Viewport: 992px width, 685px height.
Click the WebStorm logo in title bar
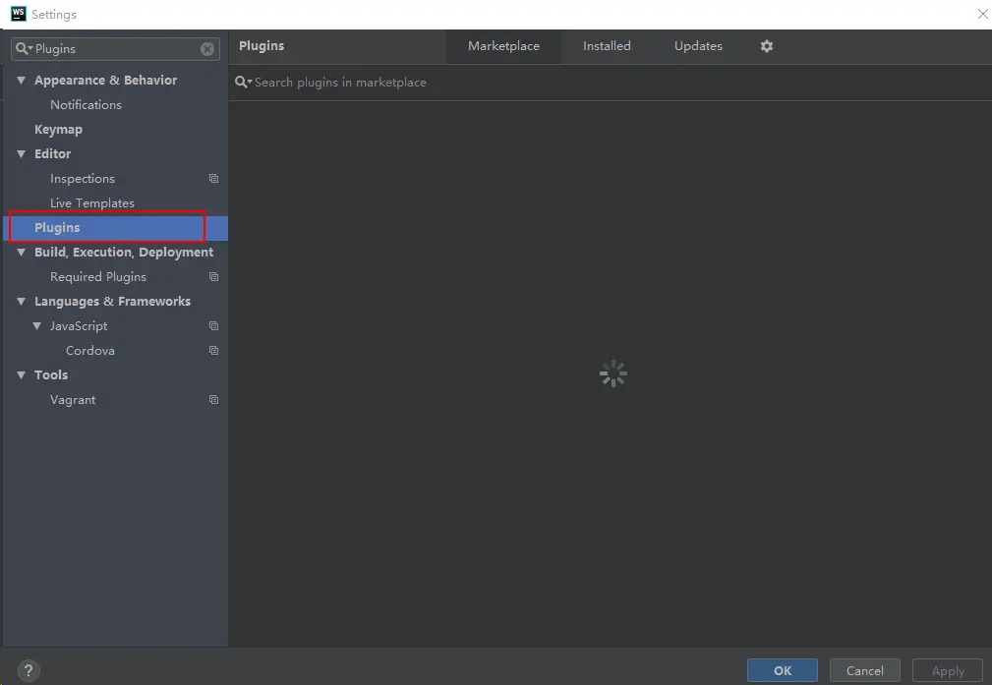pos(19,14)
